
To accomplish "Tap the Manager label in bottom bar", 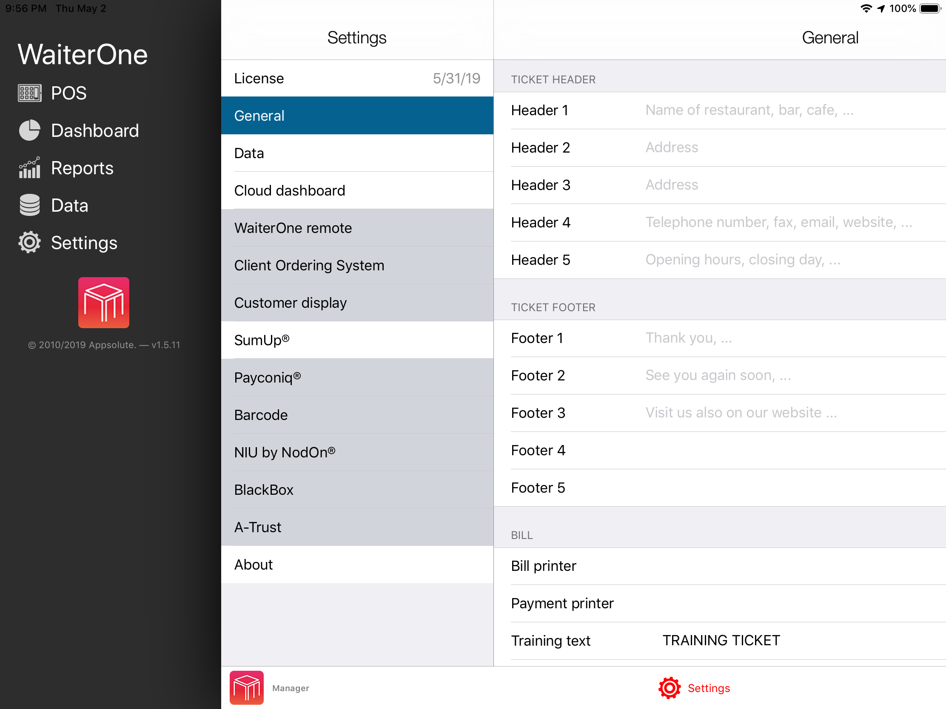I will tap(291, 688).
